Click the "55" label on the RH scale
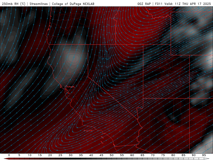The image size is (213, 160). point(122,155)
